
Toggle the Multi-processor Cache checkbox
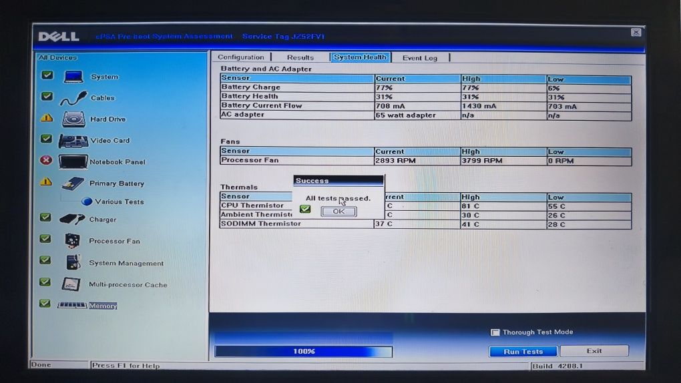coord(45,282)
